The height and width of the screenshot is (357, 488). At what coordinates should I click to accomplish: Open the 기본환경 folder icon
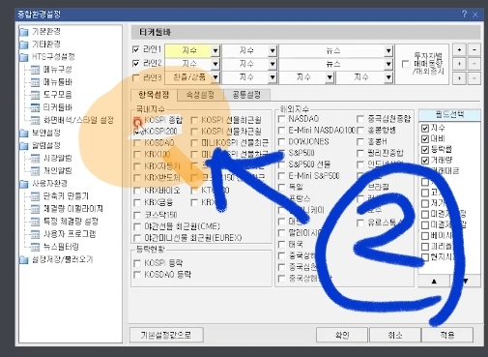pos(23,32)
